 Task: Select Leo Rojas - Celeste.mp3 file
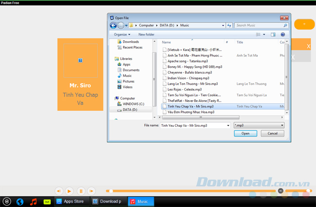tap(184, 89)
